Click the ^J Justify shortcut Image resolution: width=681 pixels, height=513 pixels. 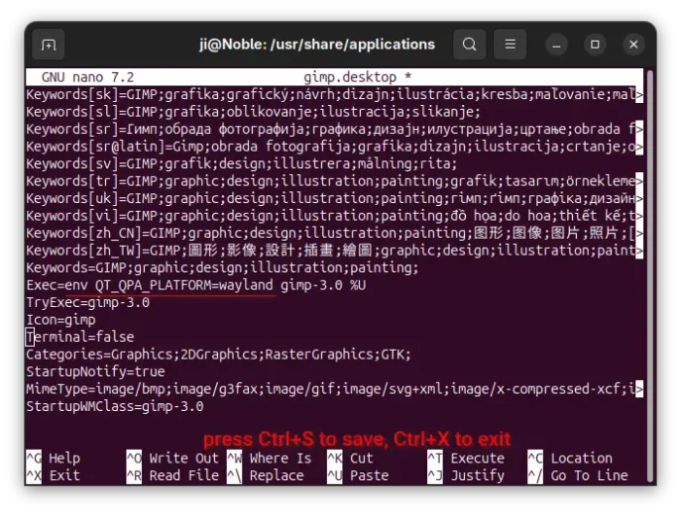[x=466, y=475]
